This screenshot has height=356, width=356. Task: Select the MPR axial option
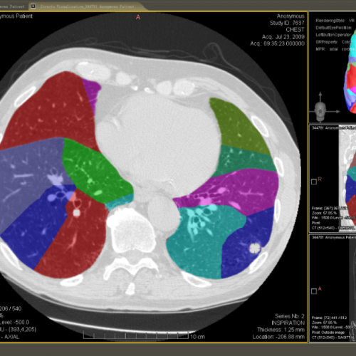coord(333,49)
